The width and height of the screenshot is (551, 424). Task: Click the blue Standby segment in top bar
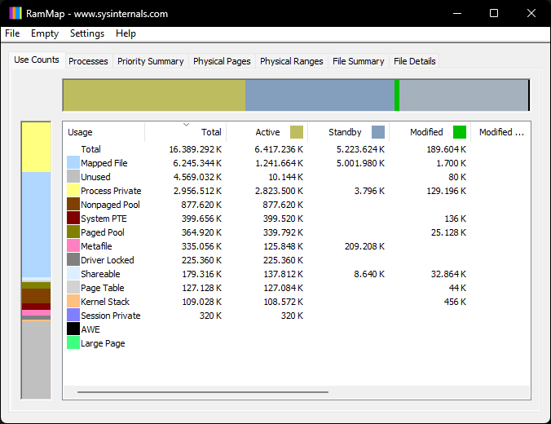tap(320, 95)
